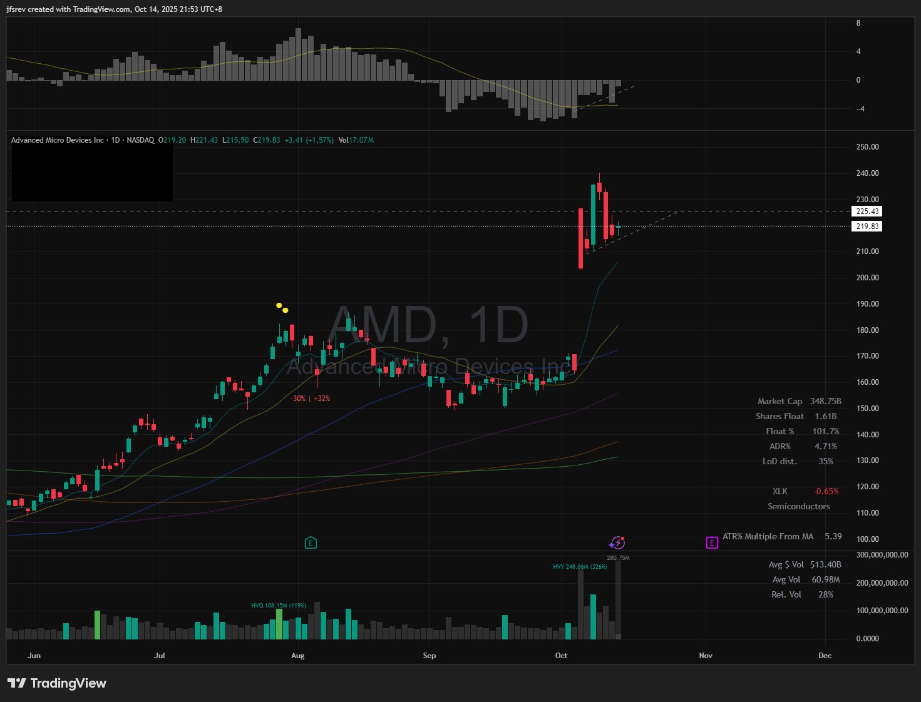Screen dimensions: 921x702
Task: Click the indicator axis label −4
Action: (x=859, y=109)
